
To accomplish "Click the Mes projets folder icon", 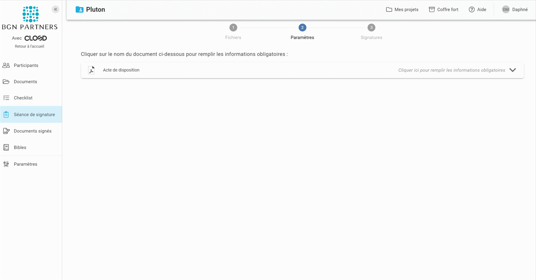I will point(389,9).
